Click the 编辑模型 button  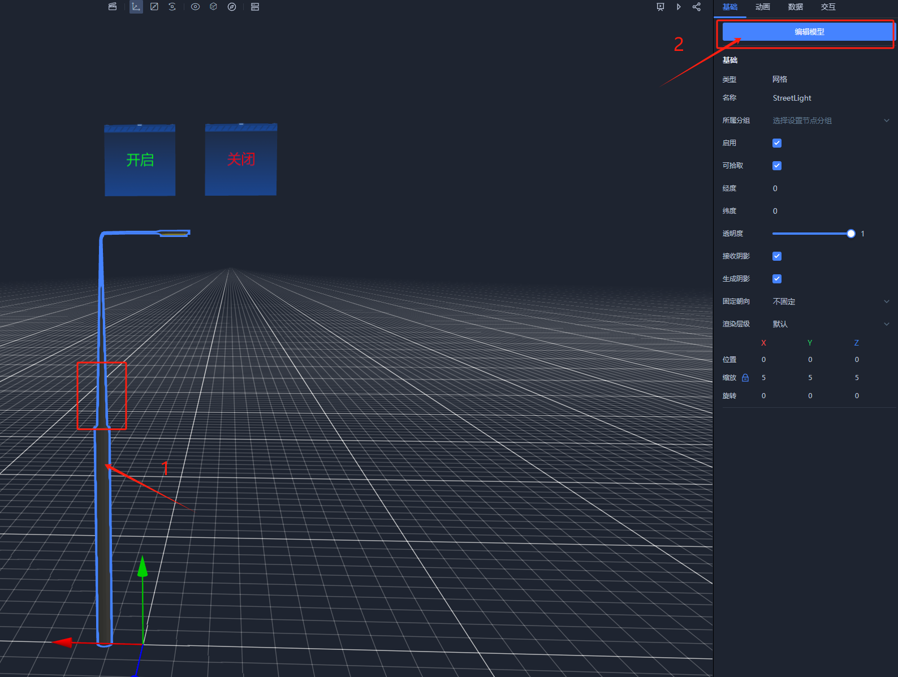(809, 32)
